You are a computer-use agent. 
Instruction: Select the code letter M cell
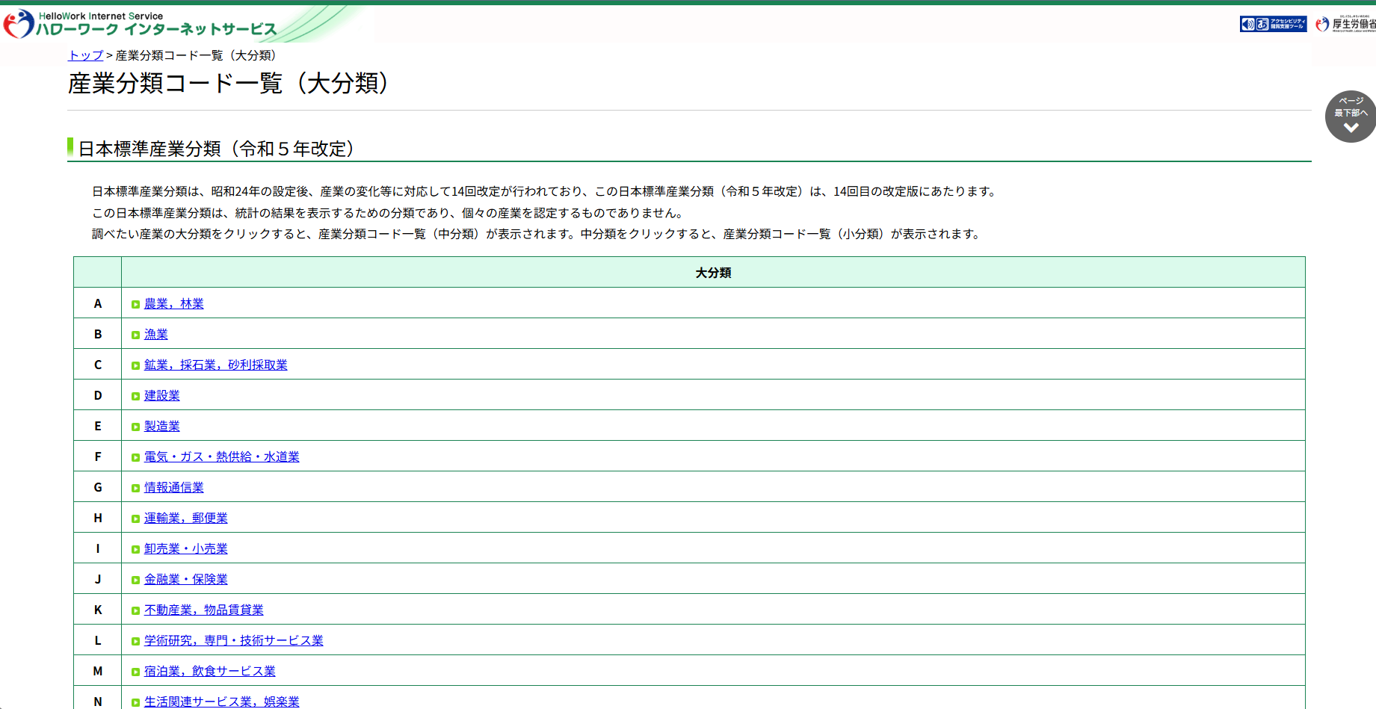click(x=98, y=671)
